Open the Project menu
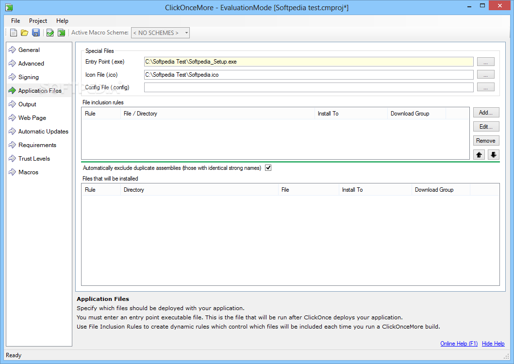Screen dimensions: 514x364 click(x=38, y=21)
